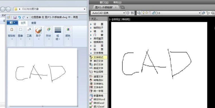Open the layer properties manager icon

(x=139, y=13)
